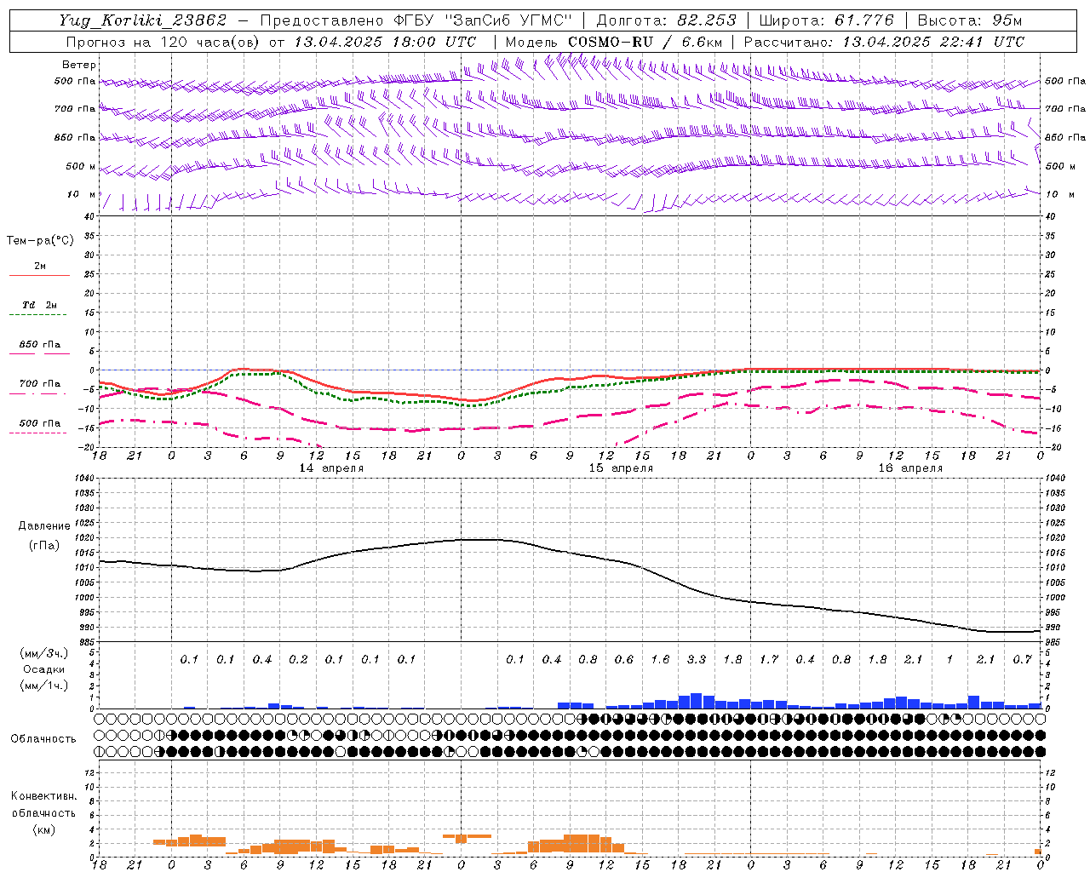Click the 15 апреля date label

tap(621, 468)
